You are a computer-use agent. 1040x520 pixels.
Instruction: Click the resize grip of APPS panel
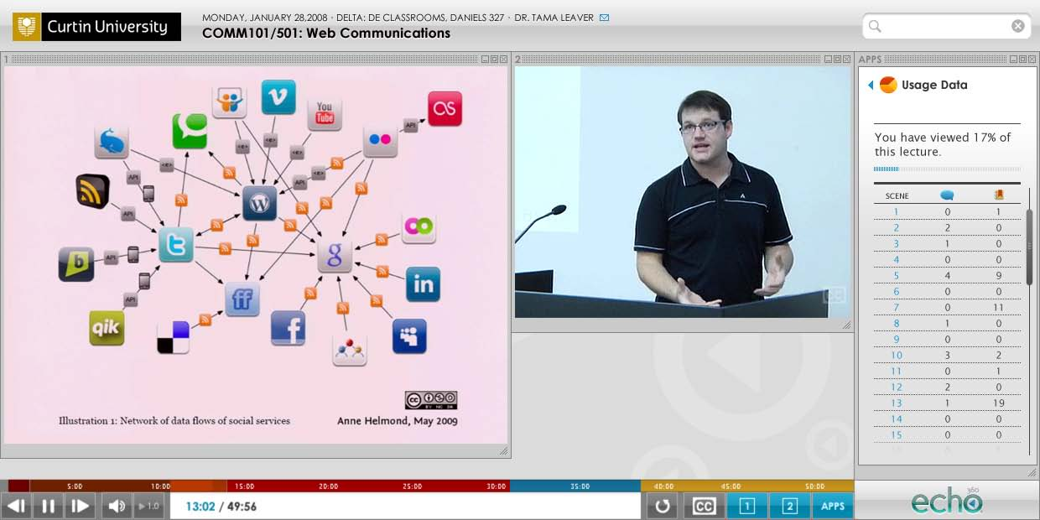1032,473
